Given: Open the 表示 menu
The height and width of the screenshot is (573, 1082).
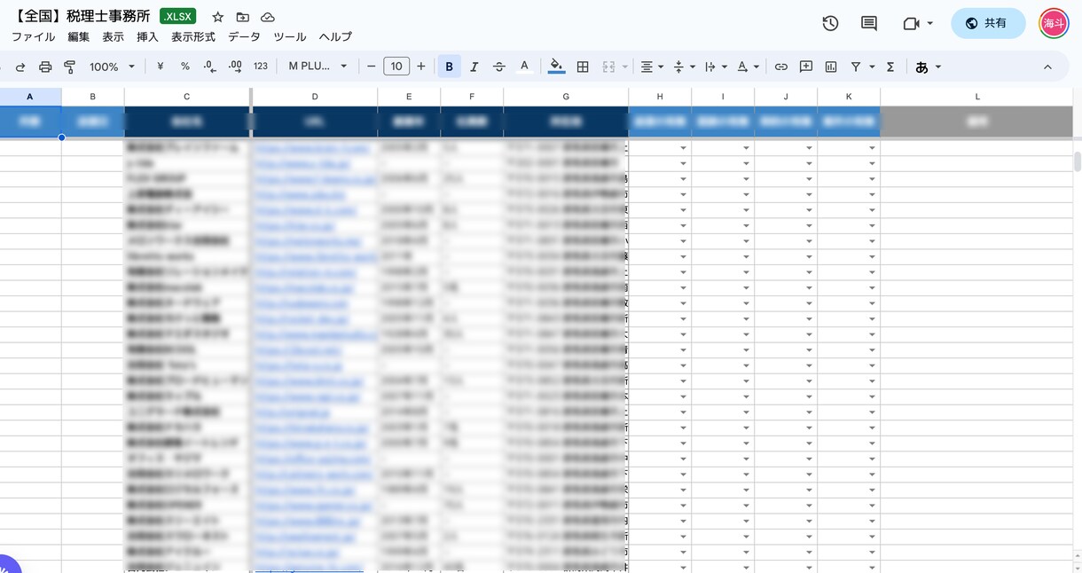Looking at the screenshot, I should click(114, 37).
